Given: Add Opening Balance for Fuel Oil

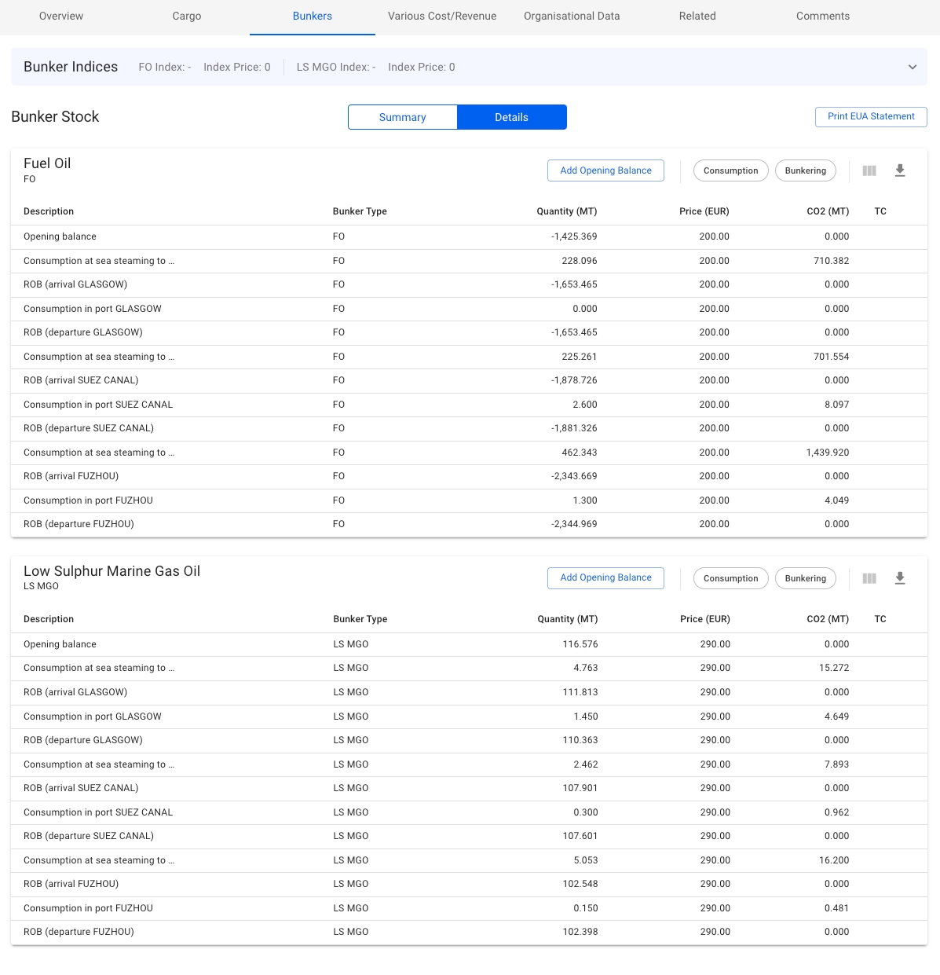Looking at the screenshot, I should 605,170.
